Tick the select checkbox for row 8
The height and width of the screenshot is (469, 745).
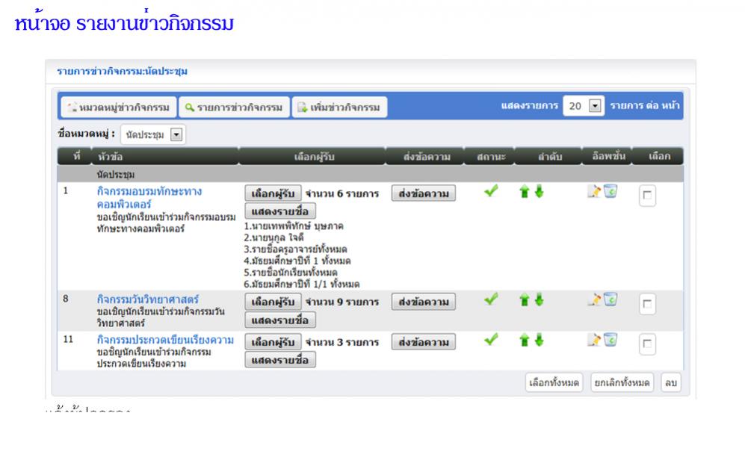click(x=647, y=304)
